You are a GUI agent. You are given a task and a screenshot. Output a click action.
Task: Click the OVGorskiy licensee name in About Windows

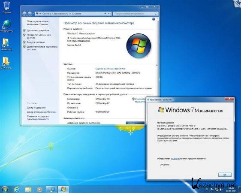[x=165, y=164]
